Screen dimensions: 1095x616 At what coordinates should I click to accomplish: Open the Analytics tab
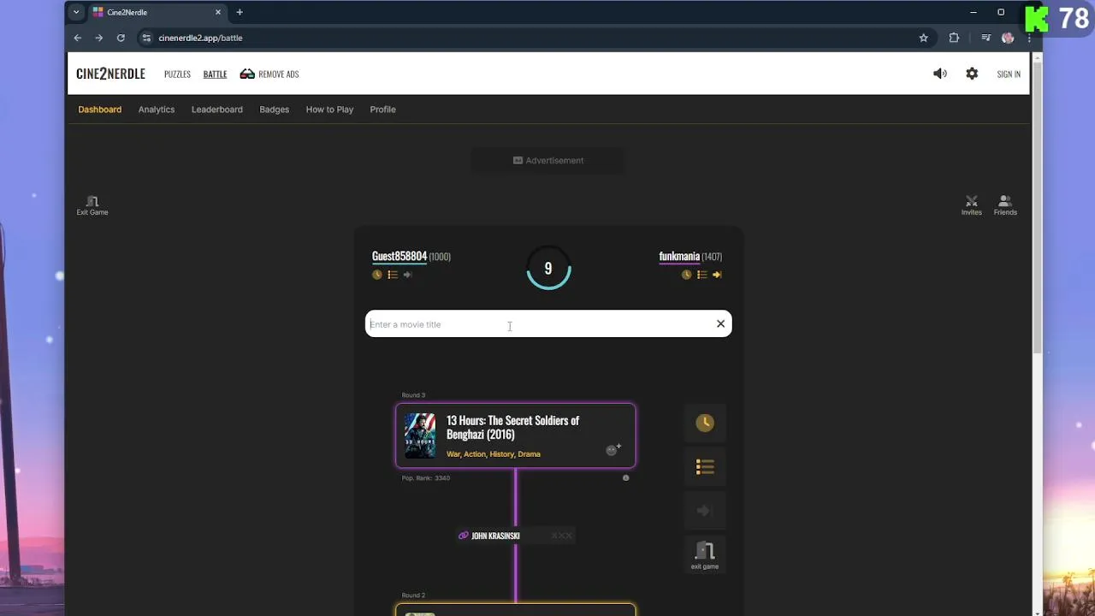[x=157, y=110]
